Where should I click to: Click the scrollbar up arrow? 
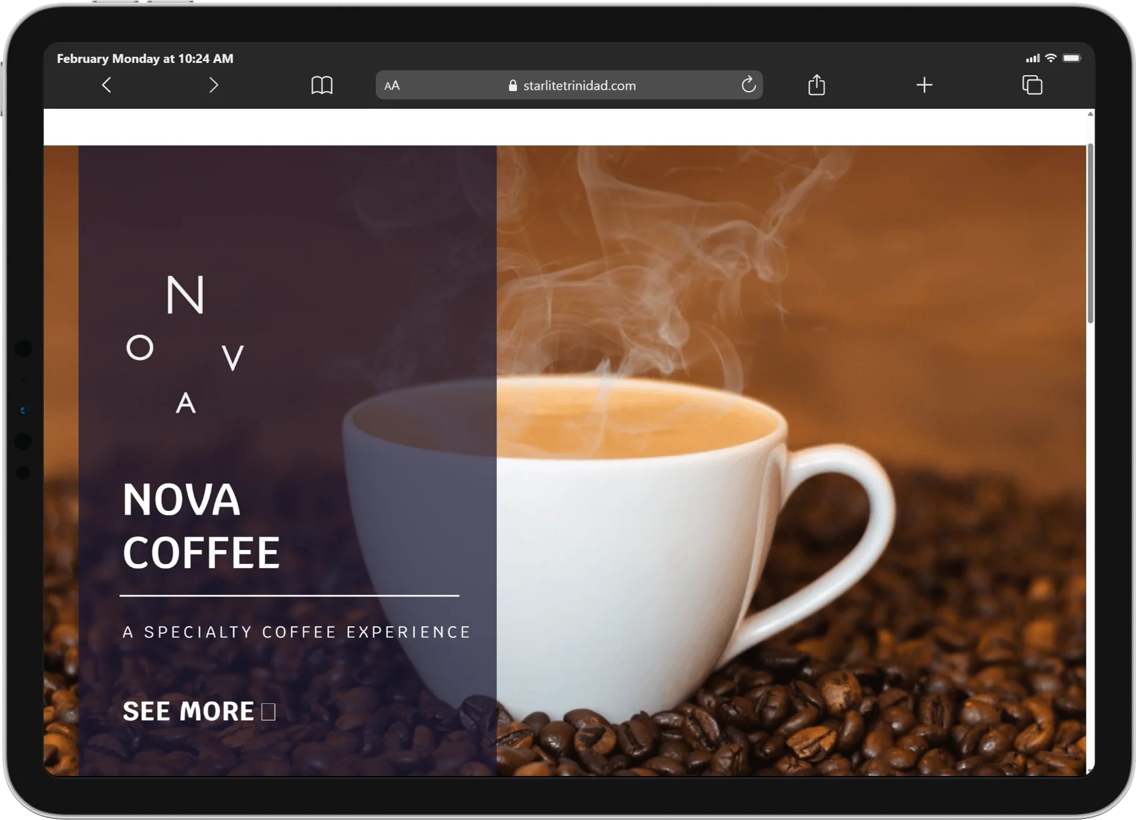click(x=1090, y=114)
